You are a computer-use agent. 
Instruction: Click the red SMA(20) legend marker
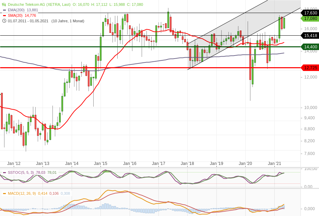(4, 15)
